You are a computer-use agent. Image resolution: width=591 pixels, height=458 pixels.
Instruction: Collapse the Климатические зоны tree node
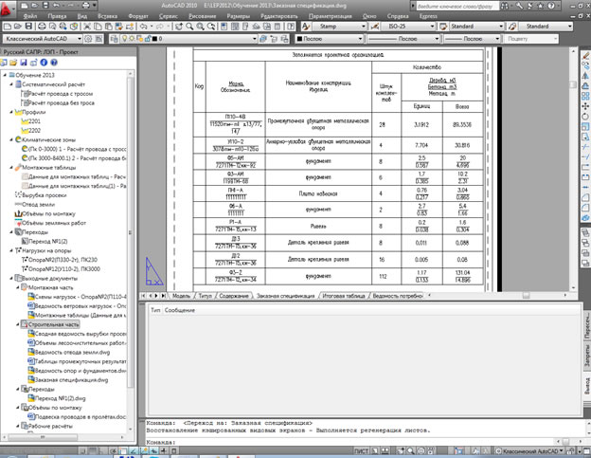11,139
